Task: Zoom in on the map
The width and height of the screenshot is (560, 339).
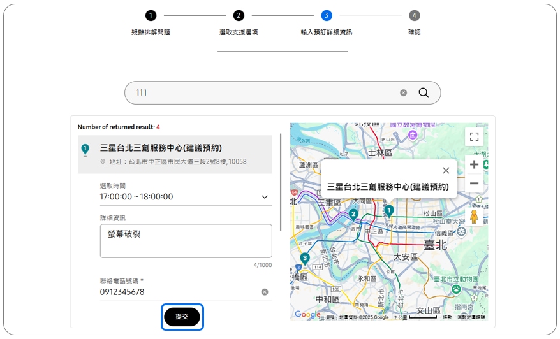Action: tap(475, 164)
